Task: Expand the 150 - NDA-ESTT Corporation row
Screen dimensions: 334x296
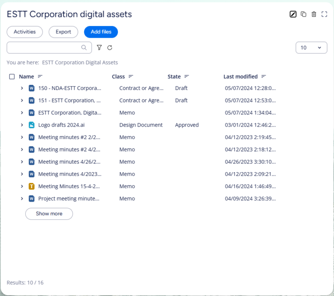Action: pos(22,88)
